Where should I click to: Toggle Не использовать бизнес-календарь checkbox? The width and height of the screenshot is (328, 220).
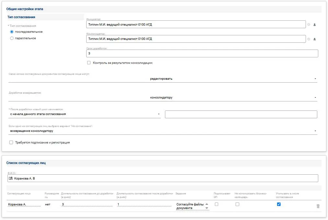click(x=237, y=204)
